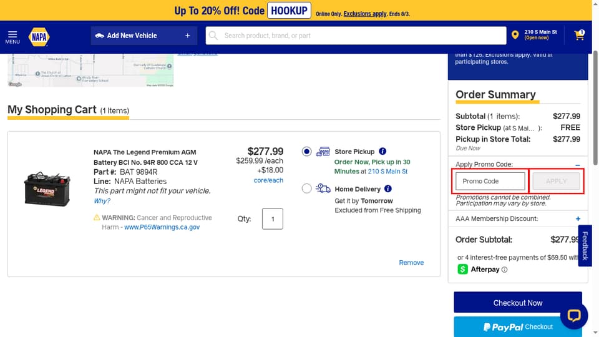Click the Promo Code input field
Image resolution: width=599 pixels, height=337 pixels.
(490, 181)
